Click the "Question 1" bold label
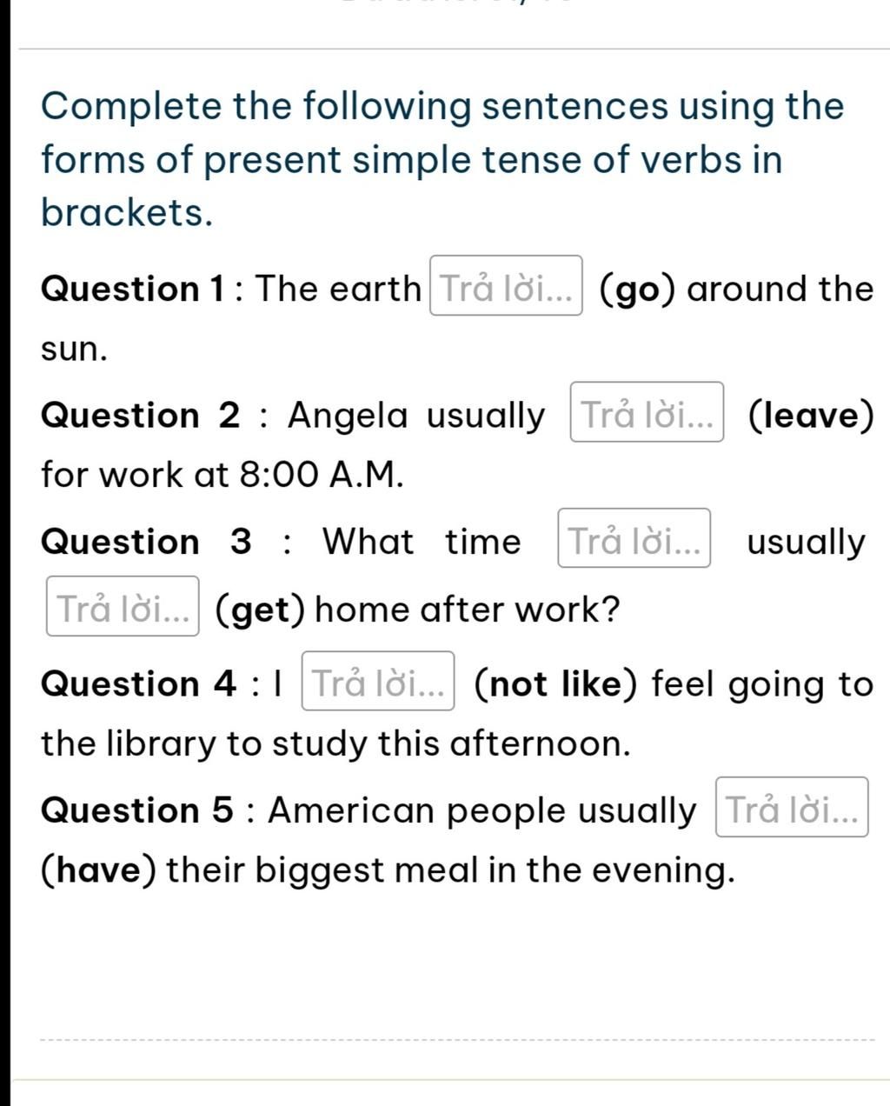Image resolution: width=890 pixels, height=1106 pixels. (135, 289)
